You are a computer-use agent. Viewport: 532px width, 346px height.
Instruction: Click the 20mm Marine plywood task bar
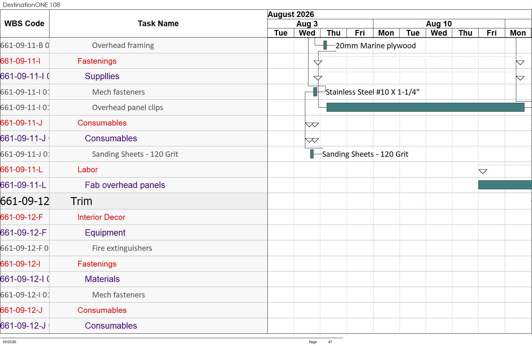pos(325,45)
